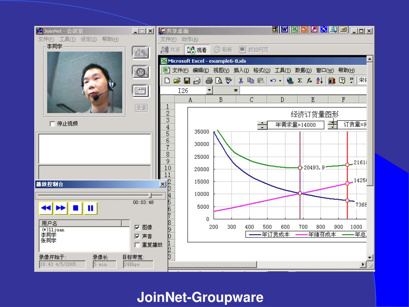The height and width of the screenshot is (307, 409).
Task: Click the 录影 button in JoinNet
Action: [x=141, y=108]
